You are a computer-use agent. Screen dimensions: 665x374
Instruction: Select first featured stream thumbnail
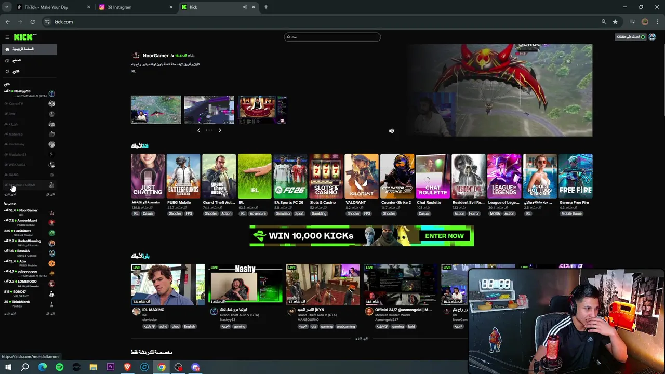pos(156,110)
